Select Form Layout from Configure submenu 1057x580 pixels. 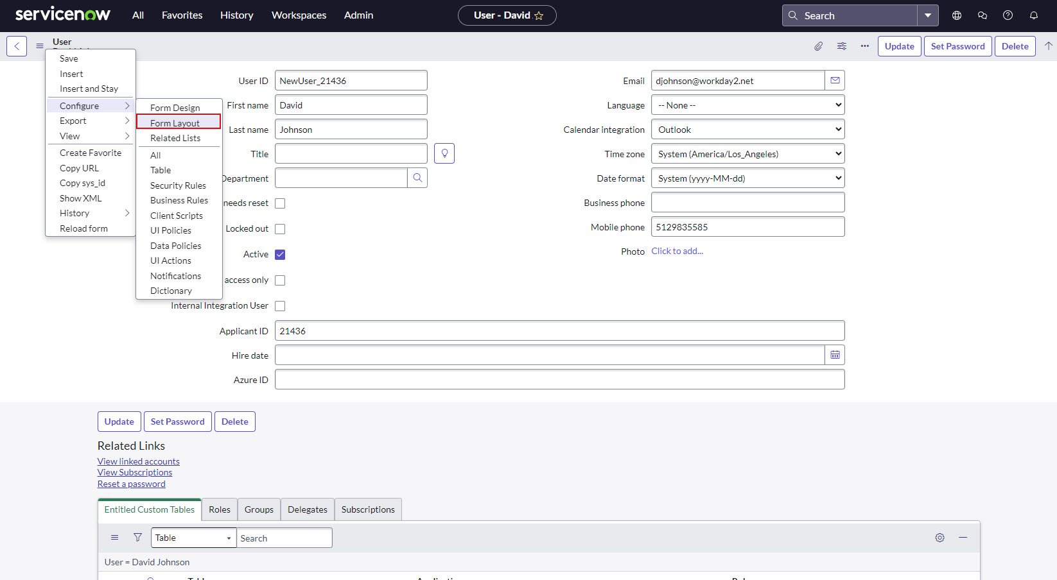(x=179, y=123)
